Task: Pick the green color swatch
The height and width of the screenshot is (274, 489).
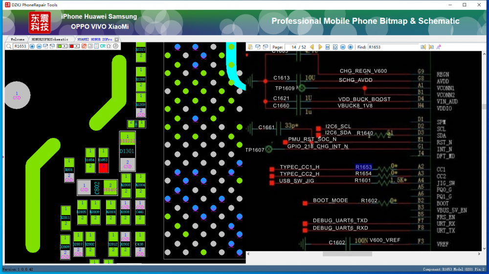Action: [60, 46]
